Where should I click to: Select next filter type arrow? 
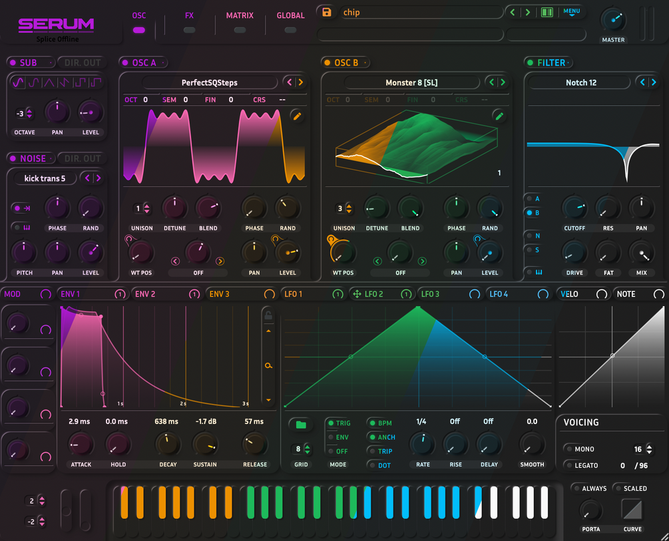click(x=654, y=82)
